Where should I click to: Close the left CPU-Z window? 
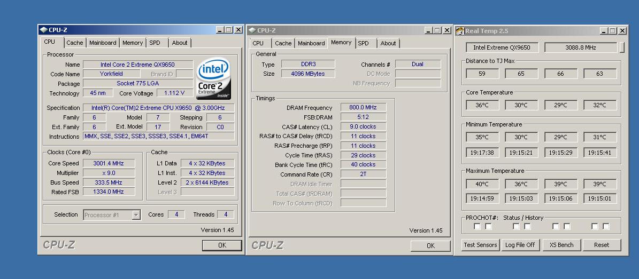[x=238, y=30]
